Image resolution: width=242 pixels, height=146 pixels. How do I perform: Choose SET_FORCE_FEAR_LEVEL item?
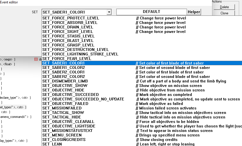[x=142, y=59]
